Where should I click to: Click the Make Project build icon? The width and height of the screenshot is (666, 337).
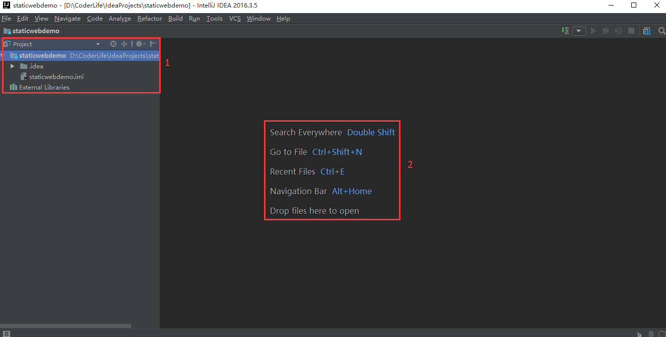[x=566, y=31]
